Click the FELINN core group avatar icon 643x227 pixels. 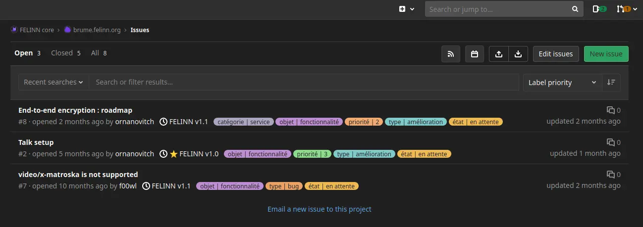14,30
